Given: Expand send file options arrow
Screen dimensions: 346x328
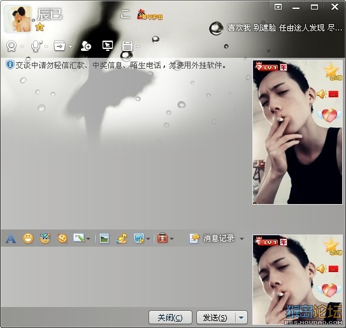Looking at the screenshot, I should tap(70, 46).
